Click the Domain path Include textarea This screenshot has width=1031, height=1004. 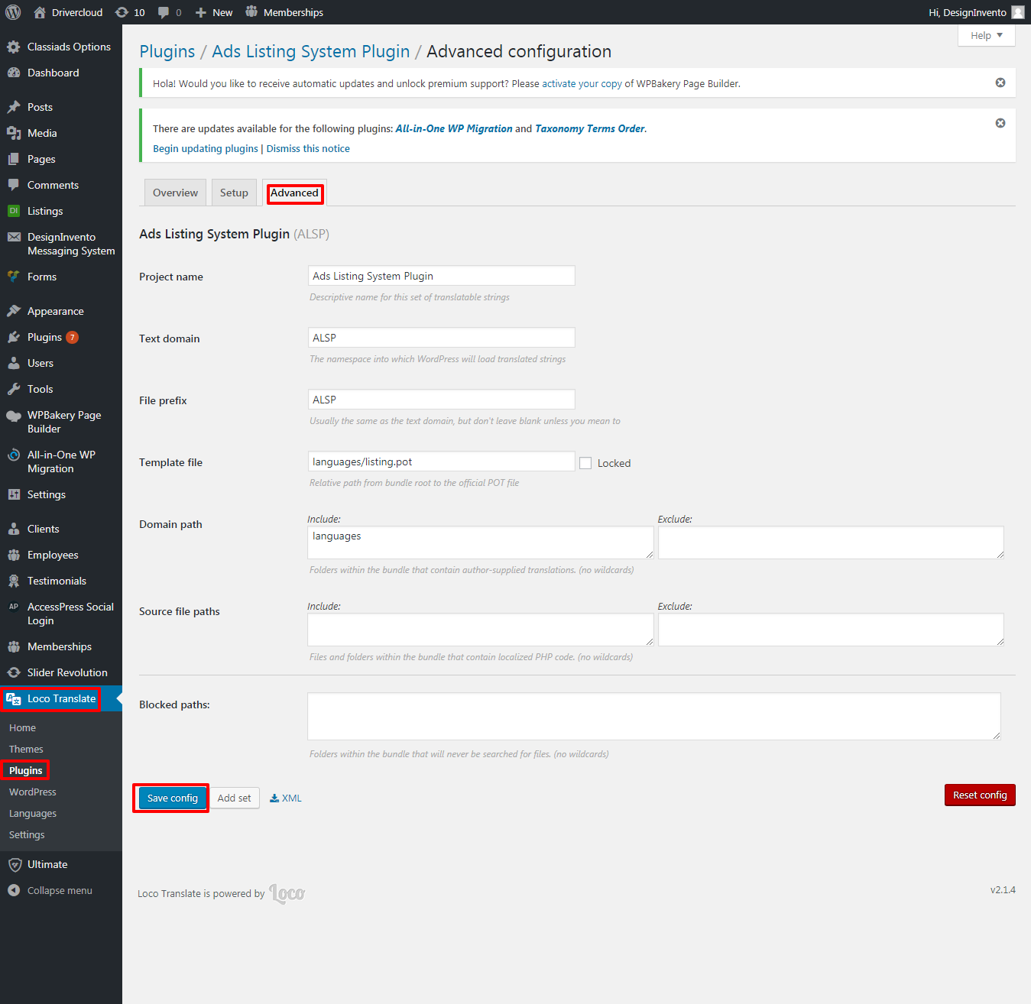coord(481,542)
